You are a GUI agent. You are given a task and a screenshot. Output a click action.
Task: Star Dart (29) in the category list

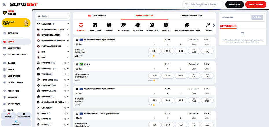65,113
